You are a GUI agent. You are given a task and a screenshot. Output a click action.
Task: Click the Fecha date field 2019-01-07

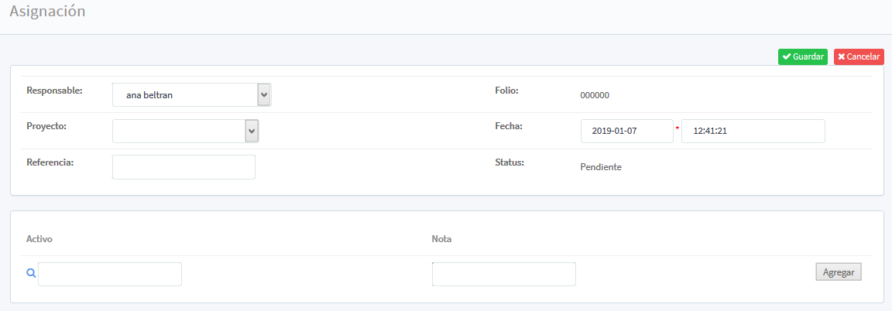coord(626,132)
